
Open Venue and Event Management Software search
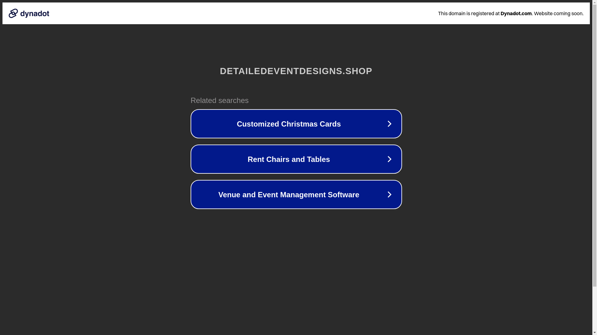click(296, 194)
